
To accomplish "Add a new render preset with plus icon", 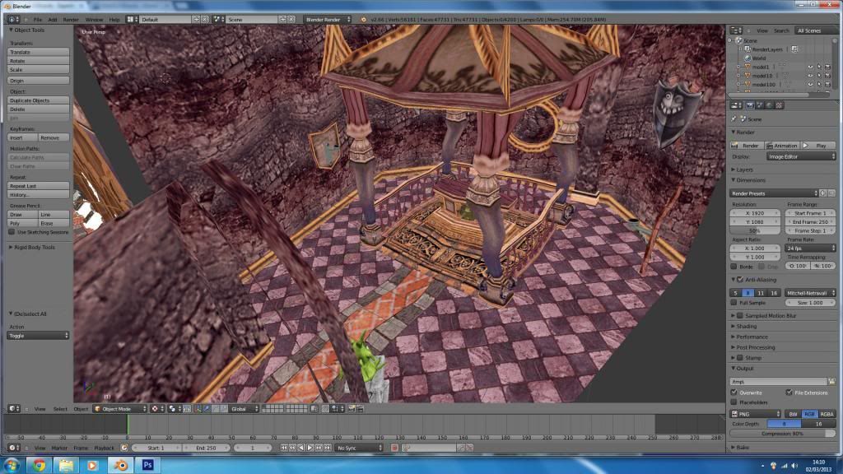I will (823, 193).
